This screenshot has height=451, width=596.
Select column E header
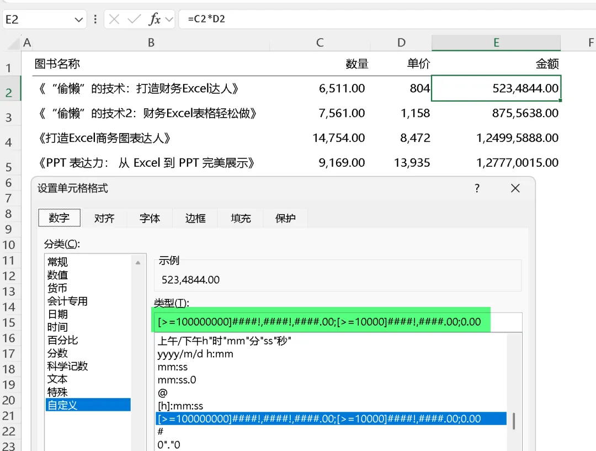tap(497, 43)
